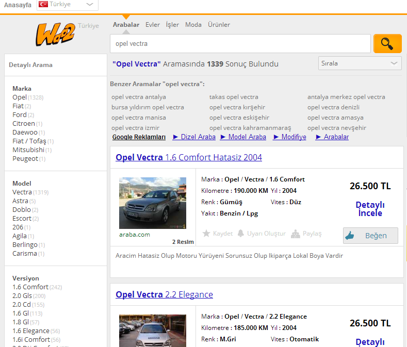This screenshot has width=407, height=347.
Task: Filter by Carisma model
Action: (25, 253)
